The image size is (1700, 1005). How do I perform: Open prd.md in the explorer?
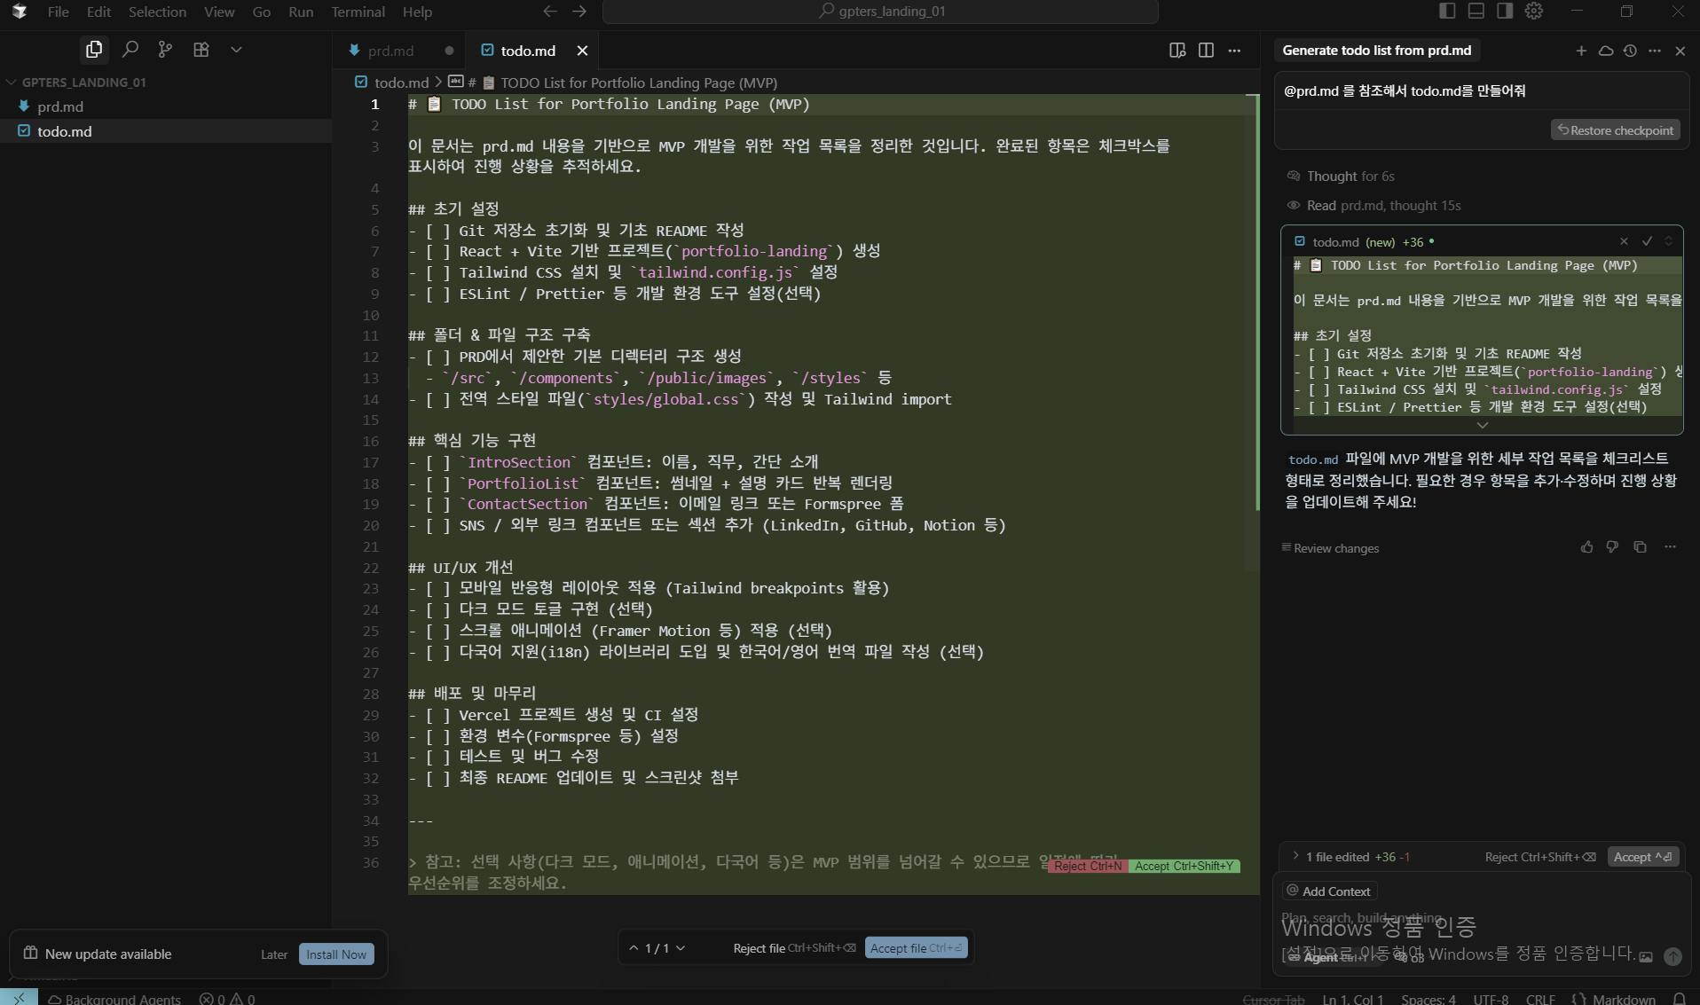point(166,106)
